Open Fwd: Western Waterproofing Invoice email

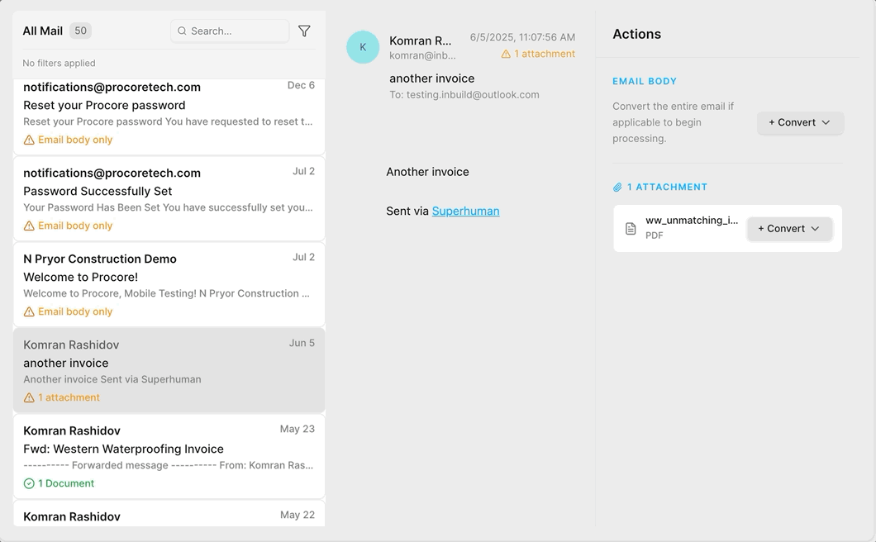[x=169, y=457]
